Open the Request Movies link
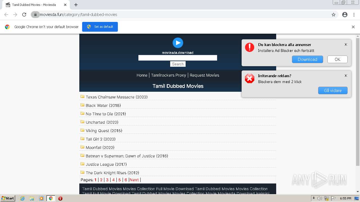This screenshot has width=360, height=202. (x=204, y=75)
